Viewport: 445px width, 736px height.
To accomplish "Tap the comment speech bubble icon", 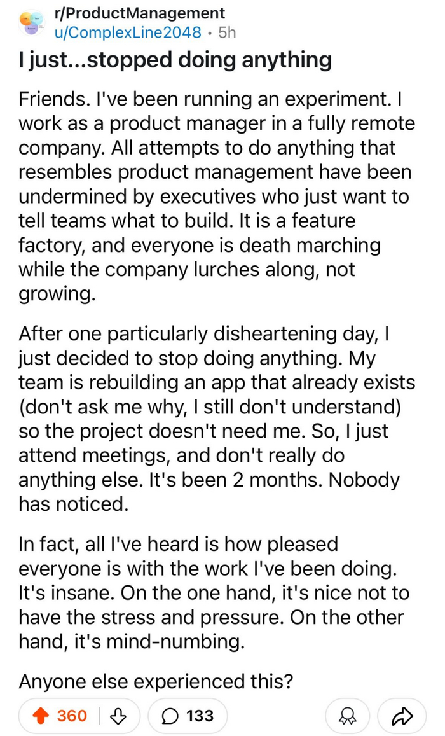I will [171, 716].
